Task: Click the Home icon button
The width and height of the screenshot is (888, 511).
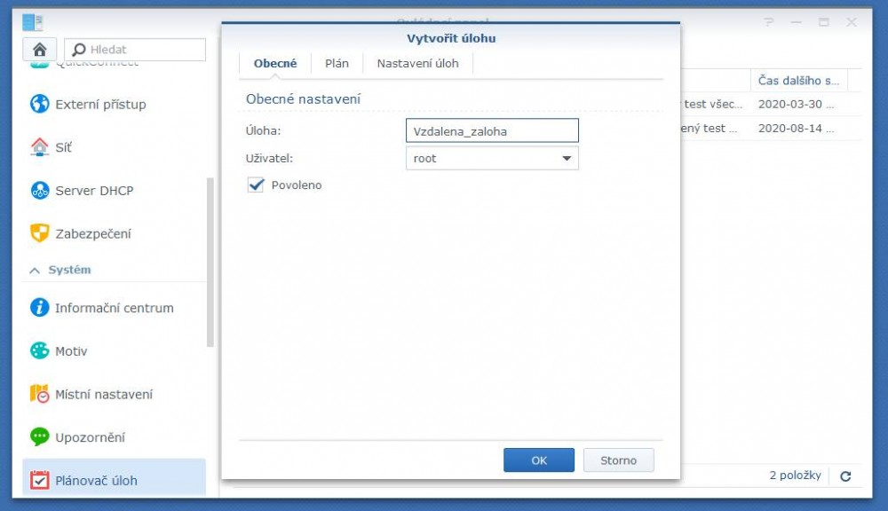Action: [x=39, y=50]
